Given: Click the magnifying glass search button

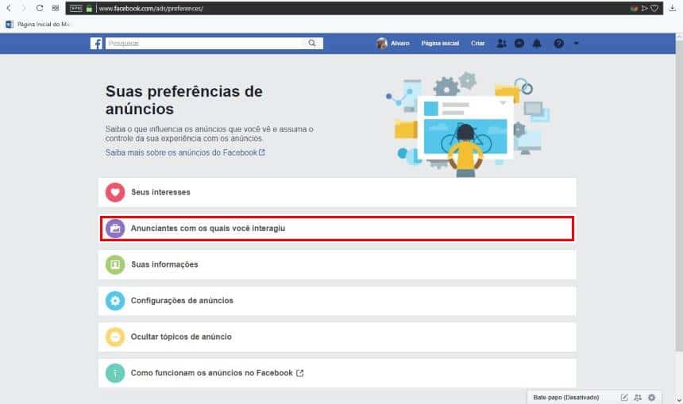Looking at the screenshot, I should pyautogui.click(x=312, y=43).
